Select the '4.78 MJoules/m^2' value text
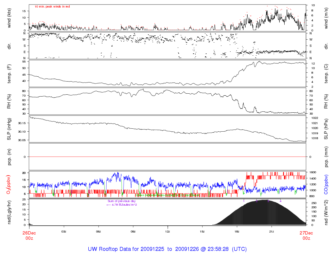 [x=124, y=205]
